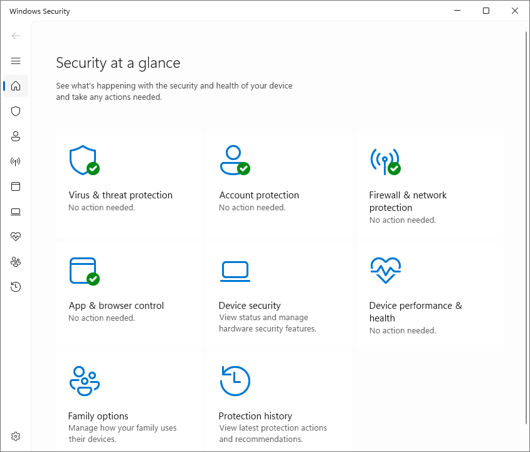Click the large Account protection person icon
The width and height of the screenshot is (530, 452).
235,160
